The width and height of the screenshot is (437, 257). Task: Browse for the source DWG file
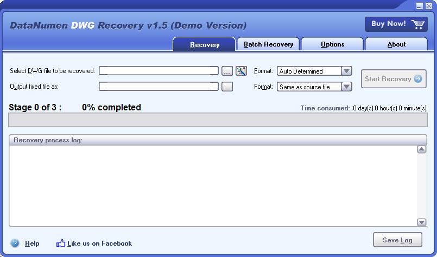[227, 71]
